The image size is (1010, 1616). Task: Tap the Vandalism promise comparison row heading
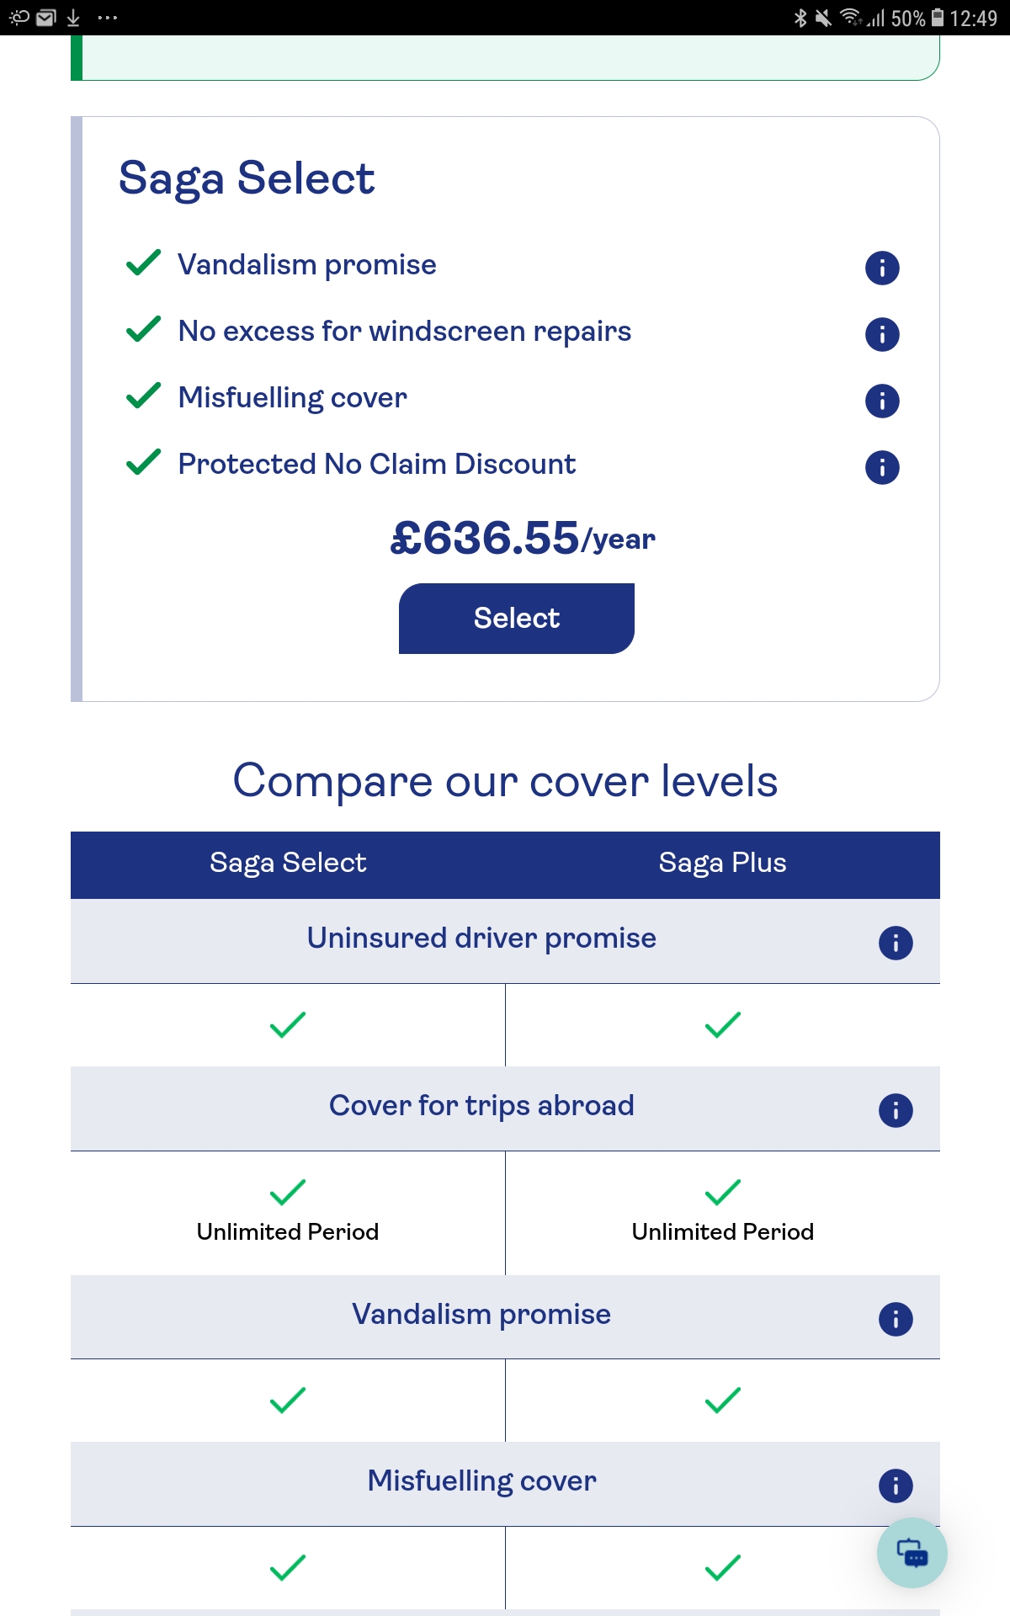(x=481, y=1315)
